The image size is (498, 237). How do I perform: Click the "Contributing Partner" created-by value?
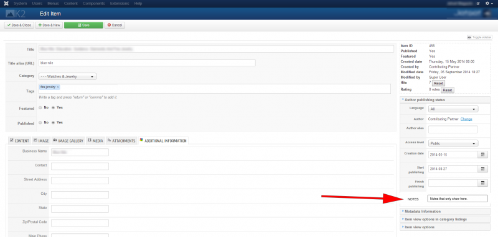click(444, 67)
